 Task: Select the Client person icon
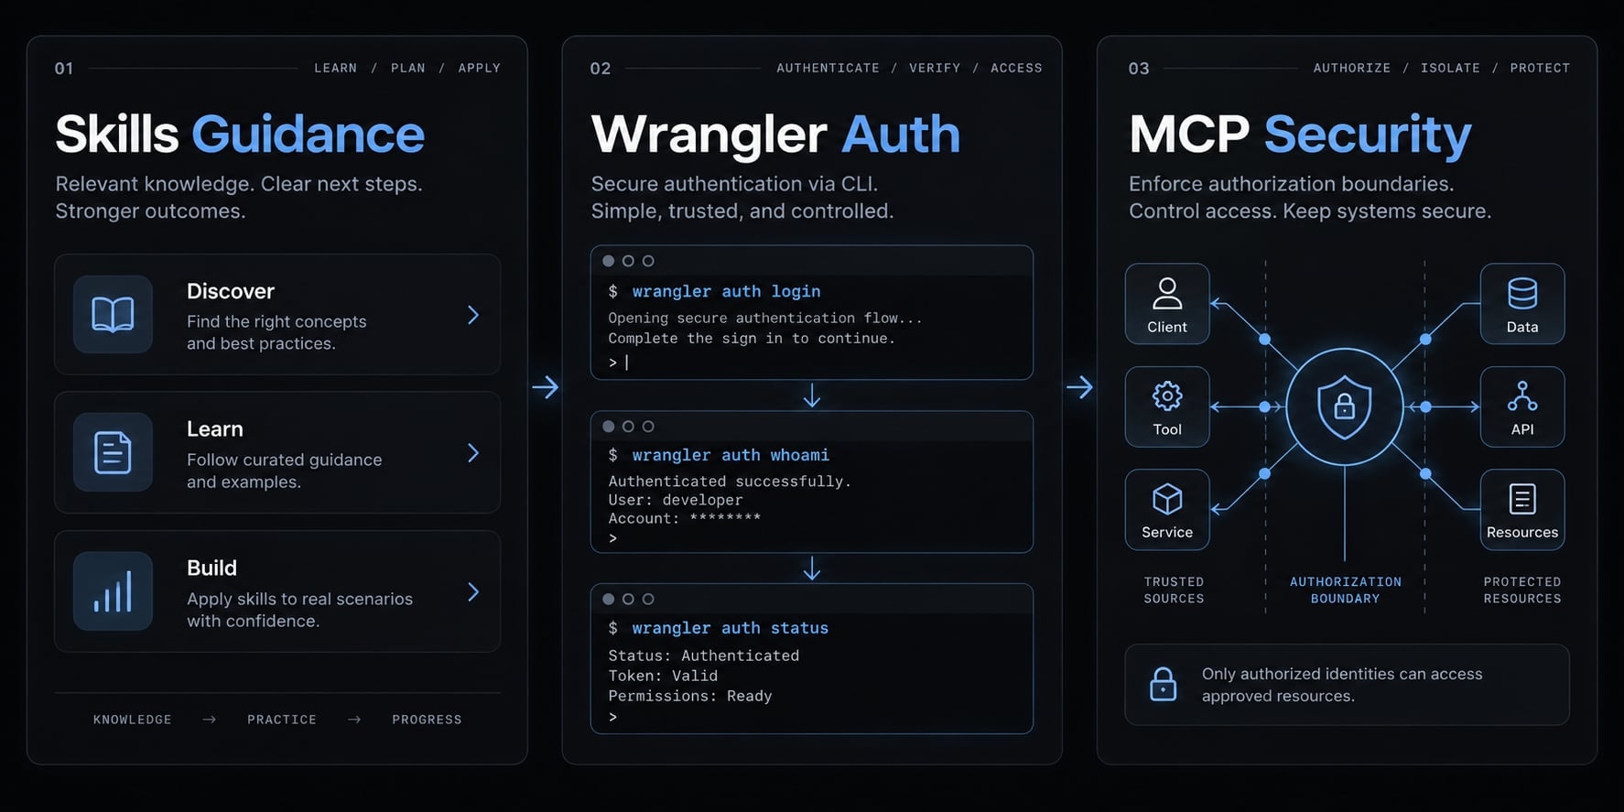click(1167, 294)
